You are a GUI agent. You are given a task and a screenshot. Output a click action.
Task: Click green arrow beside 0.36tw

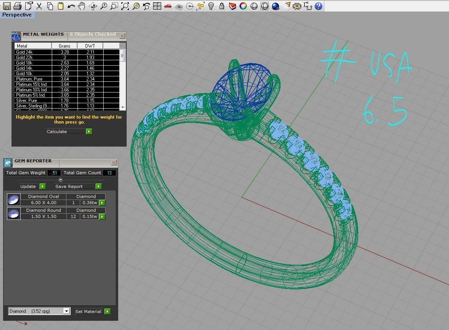102,203
